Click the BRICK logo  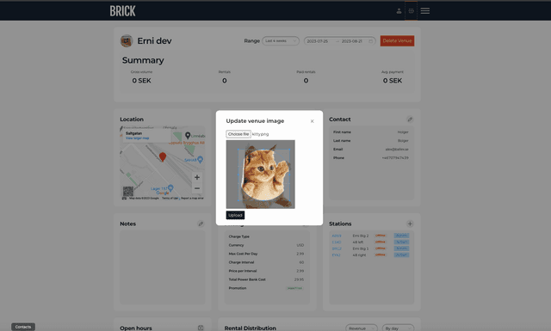pos(122,11)
